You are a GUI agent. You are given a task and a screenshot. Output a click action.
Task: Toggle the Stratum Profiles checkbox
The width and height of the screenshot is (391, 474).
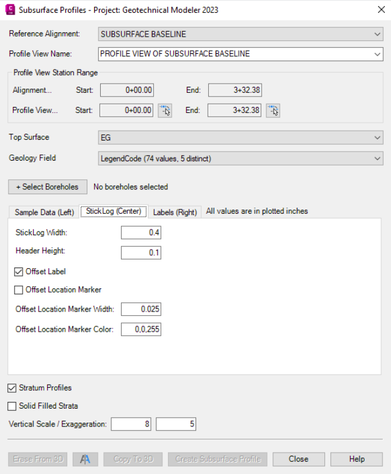click(12, 388)
